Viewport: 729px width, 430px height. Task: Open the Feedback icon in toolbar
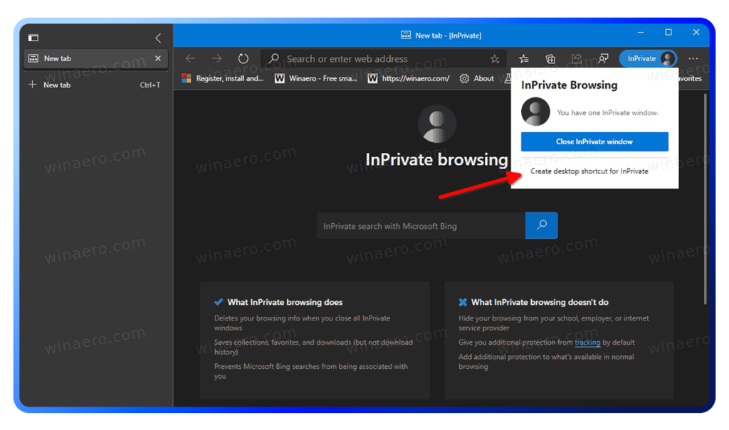(603, 59)
